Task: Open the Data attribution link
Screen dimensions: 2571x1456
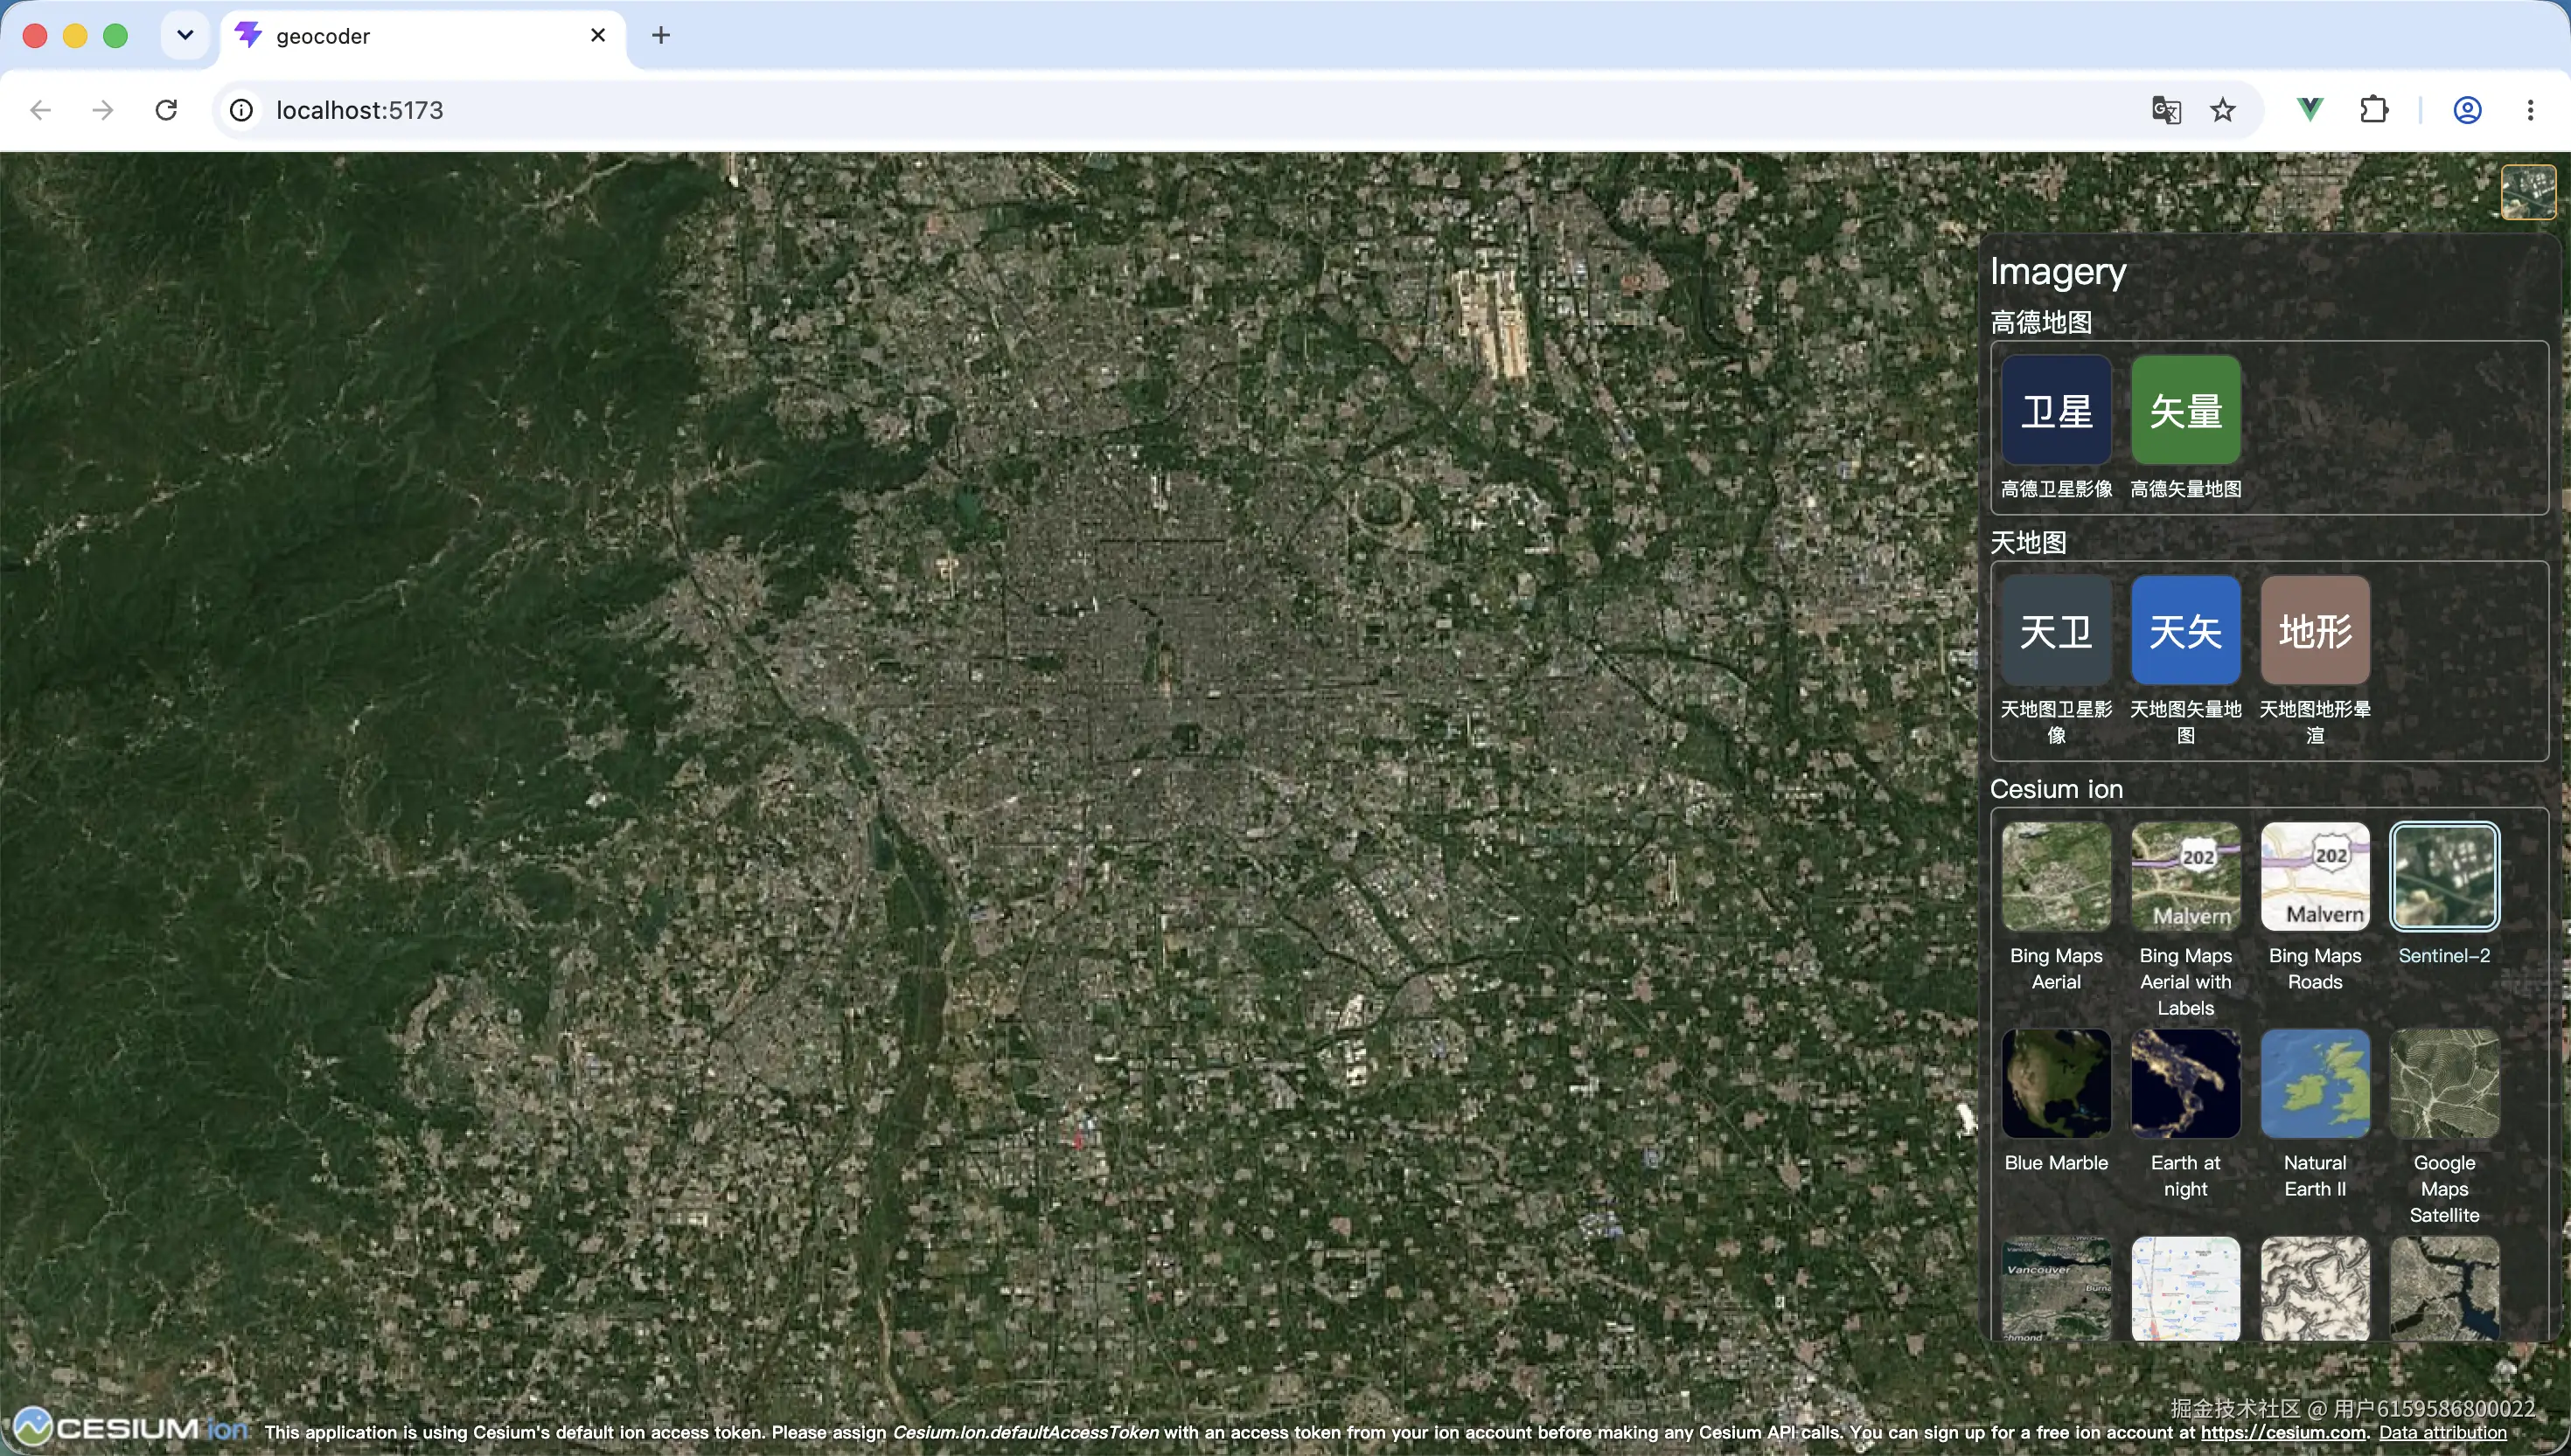Action: point(2442,1432)
